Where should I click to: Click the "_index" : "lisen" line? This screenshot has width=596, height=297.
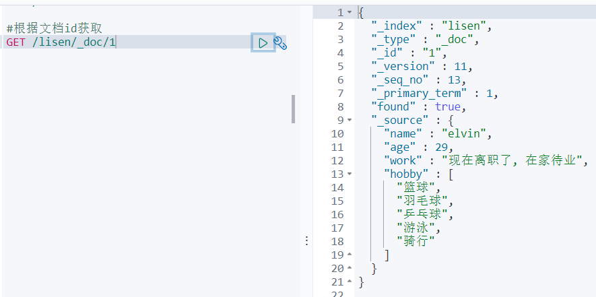(432, 26)
